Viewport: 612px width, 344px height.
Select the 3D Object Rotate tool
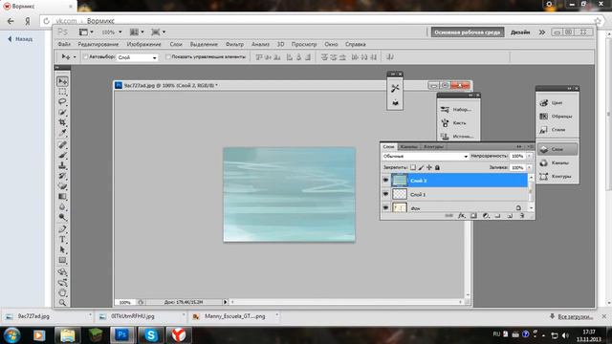tap(62, 271)
